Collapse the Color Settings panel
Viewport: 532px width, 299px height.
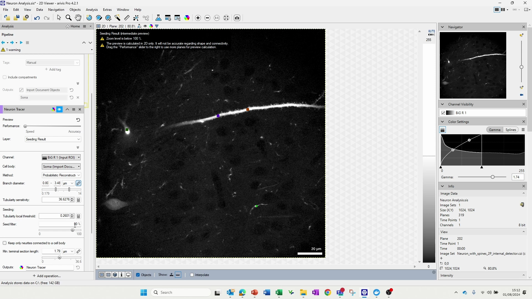point(442,122)
